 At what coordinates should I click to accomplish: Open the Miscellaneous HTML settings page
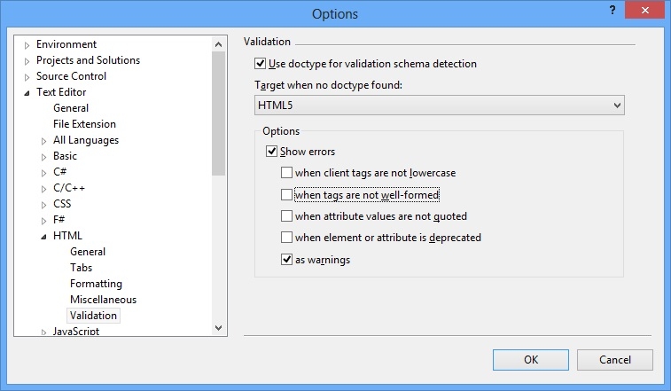pyautogui.click(x=103, y=300)
